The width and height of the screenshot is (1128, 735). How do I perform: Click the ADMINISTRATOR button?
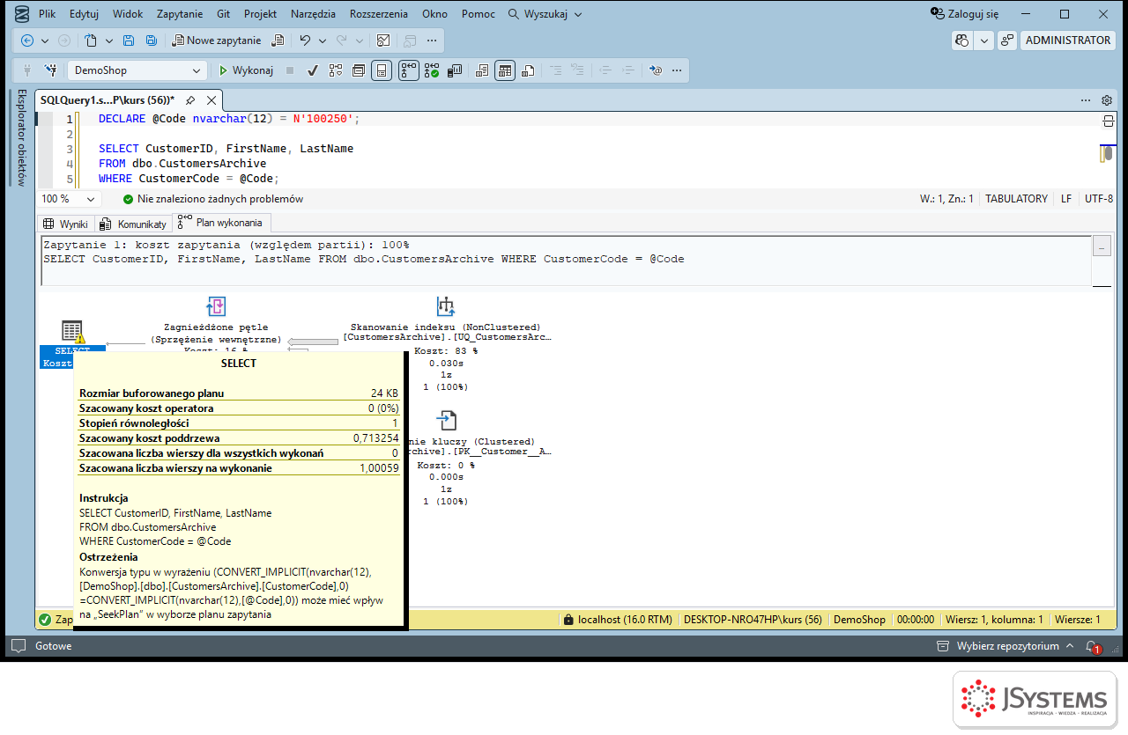point(1068,40)
